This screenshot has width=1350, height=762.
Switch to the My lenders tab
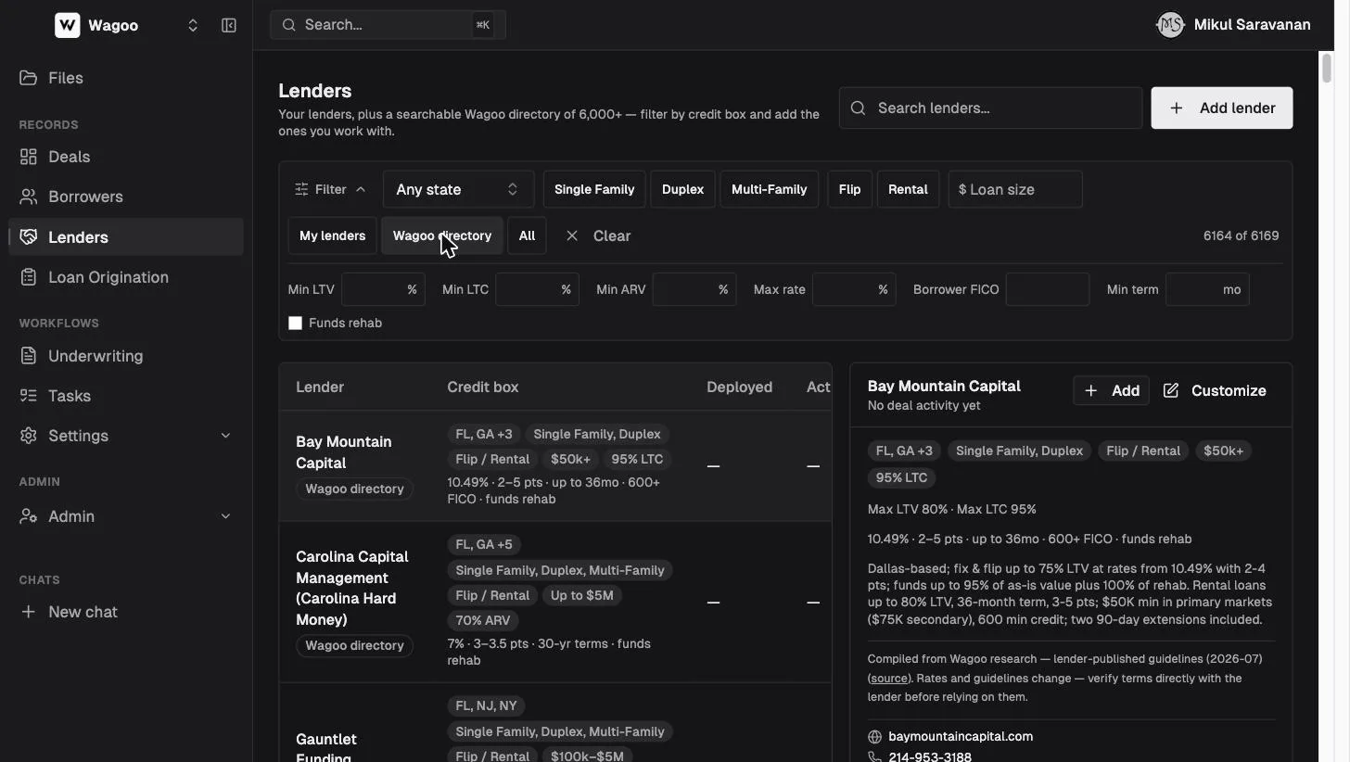pyautogui.click(x=332, y=235)
